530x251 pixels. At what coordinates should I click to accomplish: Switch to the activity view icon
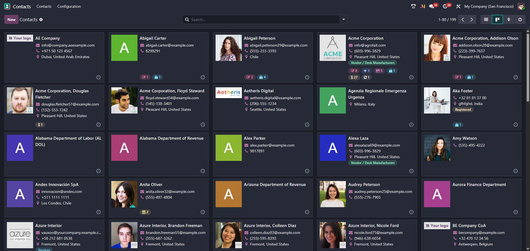tap(520, 20)
